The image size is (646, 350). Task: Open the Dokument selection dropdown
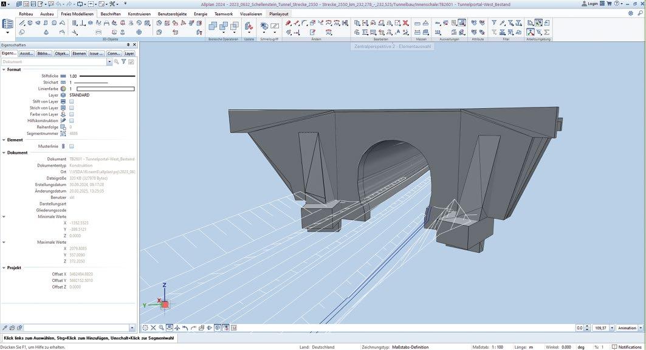click(109, 61)
